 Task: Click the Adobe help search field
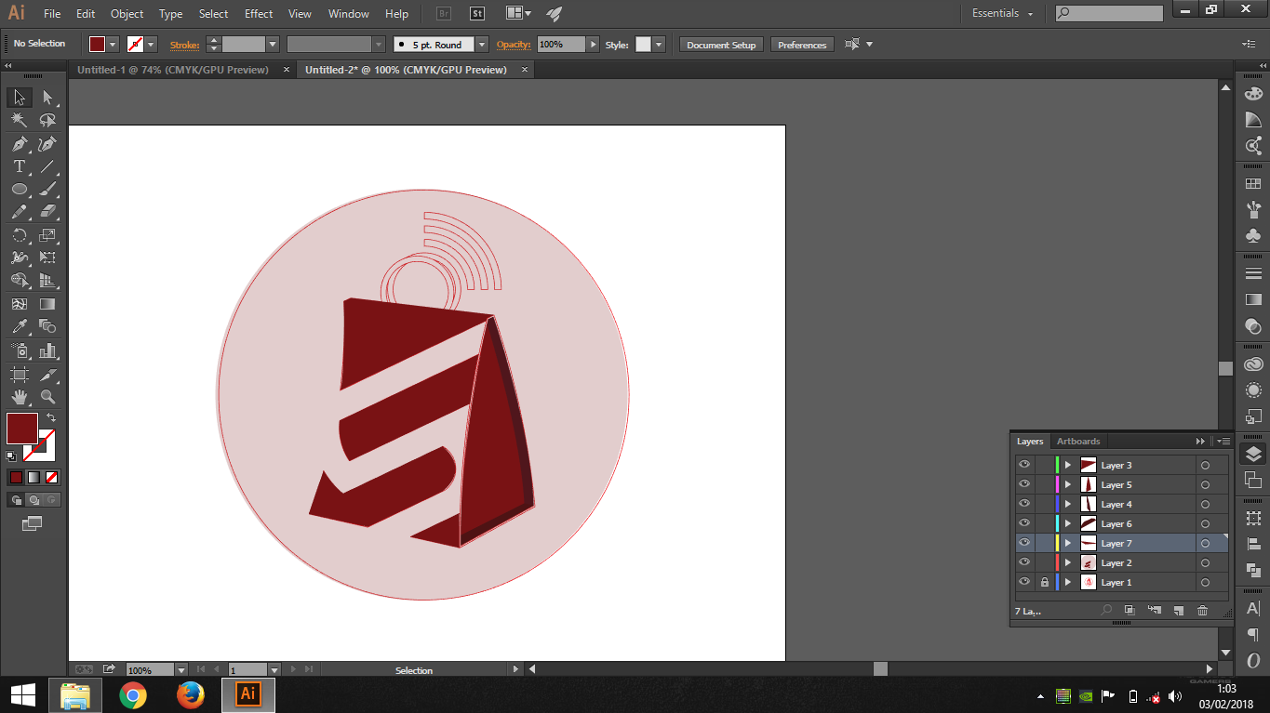(x=1109, y=13)
